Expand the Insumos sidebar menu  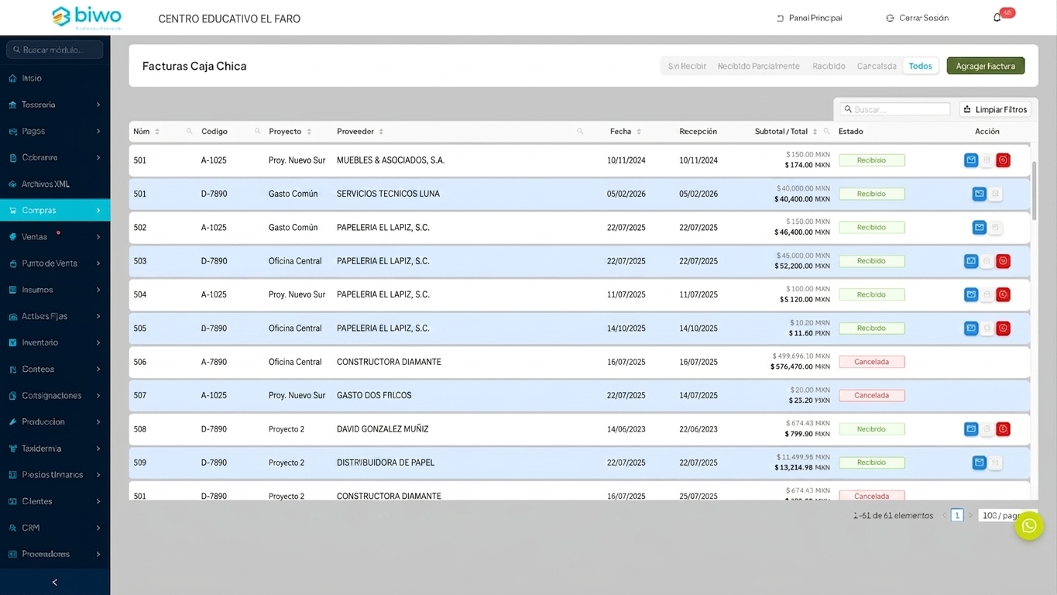pos(55,290)
